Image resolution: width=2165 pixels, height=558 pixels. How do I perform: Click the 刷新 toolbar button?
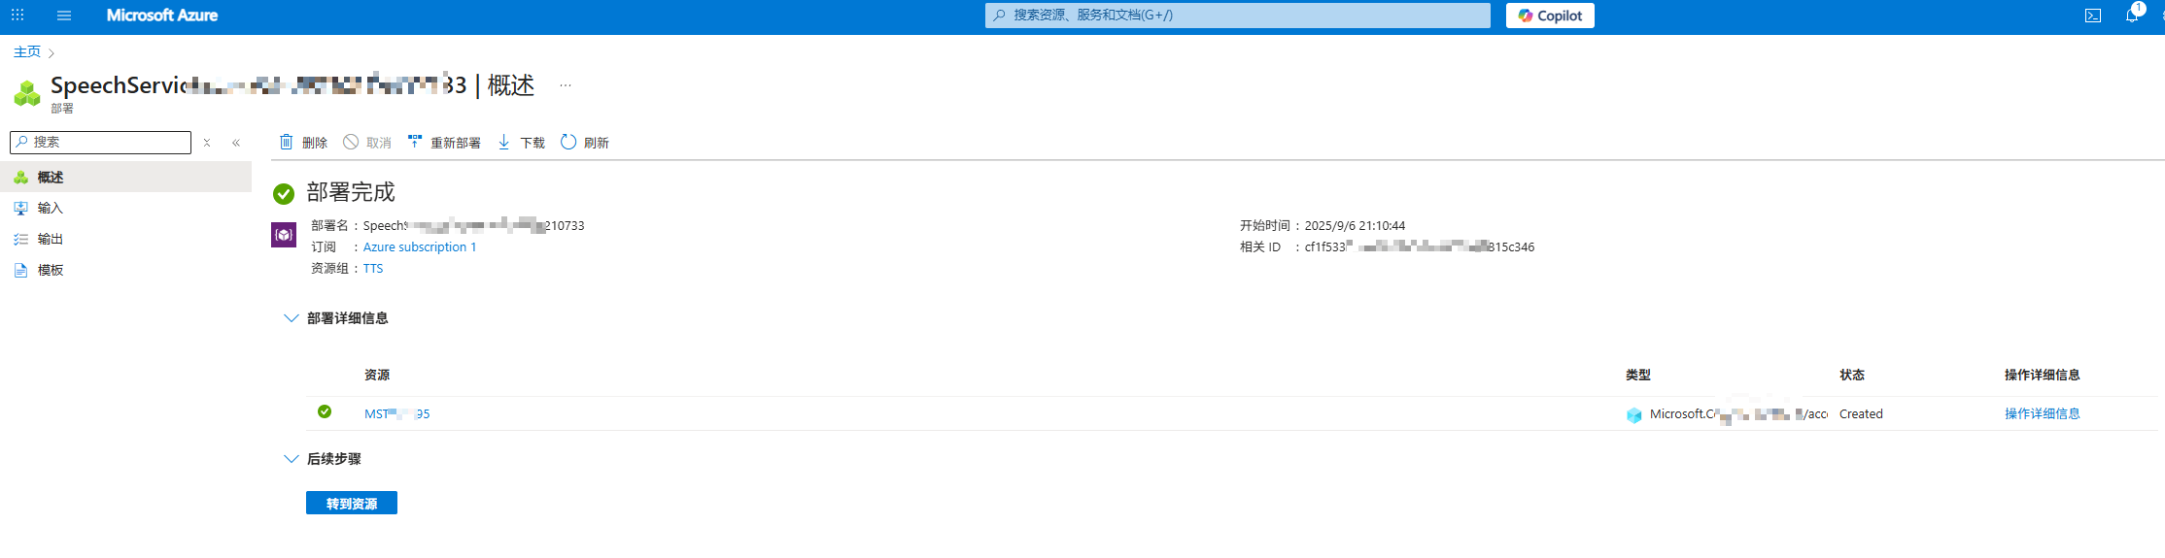point(585,143)
